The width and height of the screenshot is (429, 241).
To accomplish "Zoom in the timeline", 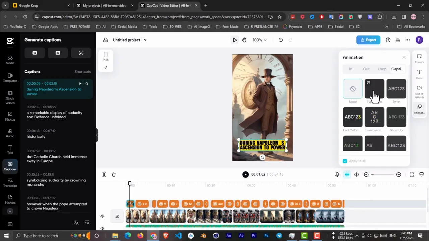I will pyautogui.click(x=399, y=175).
